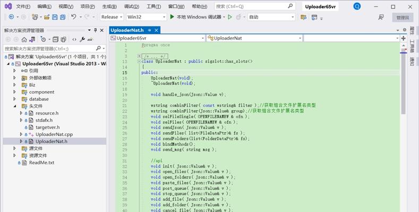
Task: Click the Open File folder icon
Action: (x=47, y=17)
